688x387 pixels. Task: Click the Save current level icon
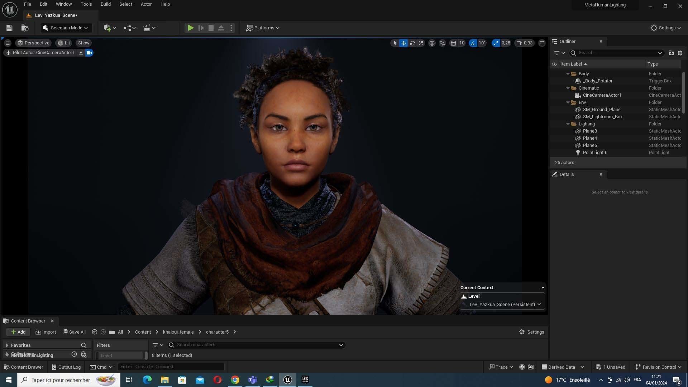[9, 28]
